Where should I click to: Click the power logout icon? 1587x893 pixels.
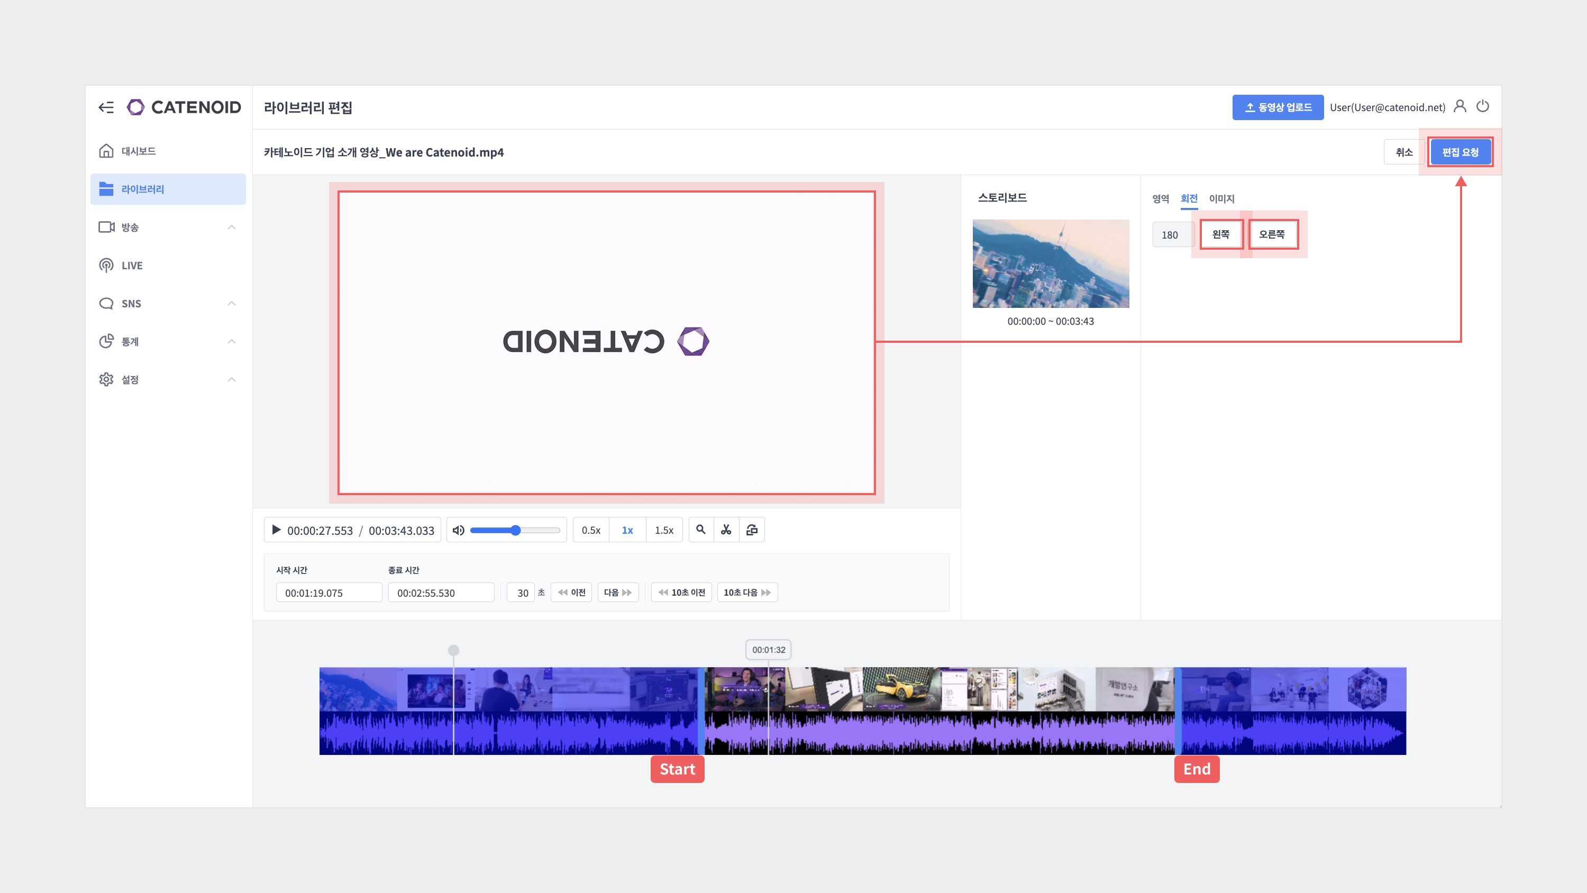[x=1482, y=107]
